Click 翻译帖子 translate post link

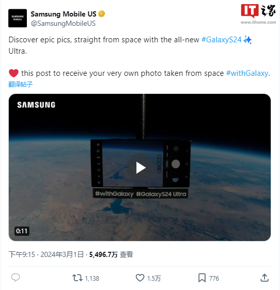coord(21,84)
